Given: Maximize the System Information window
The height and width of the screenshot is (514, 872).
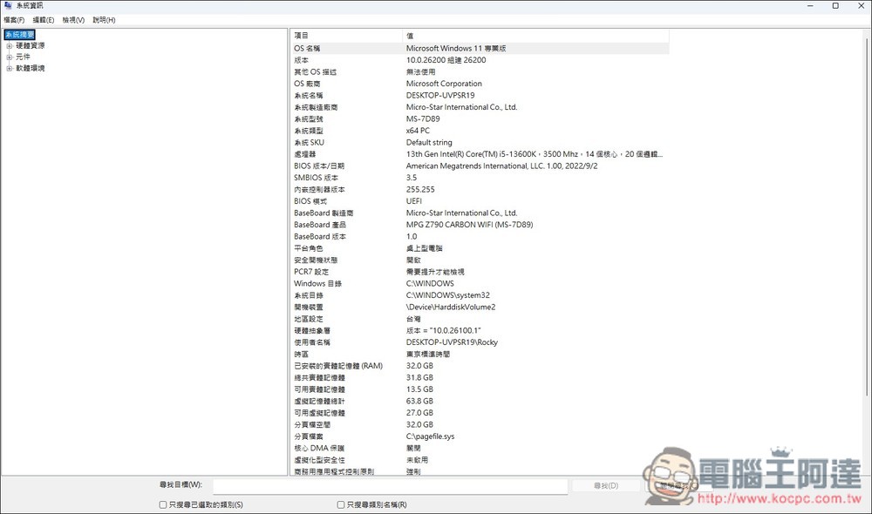Looking at the screenshot, I should (x=835, y=5).
